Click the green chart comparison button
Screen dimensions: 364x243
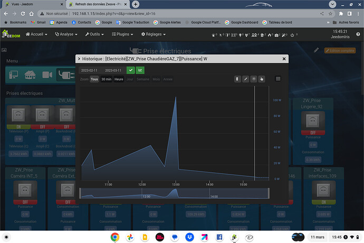tap(140, 70)
